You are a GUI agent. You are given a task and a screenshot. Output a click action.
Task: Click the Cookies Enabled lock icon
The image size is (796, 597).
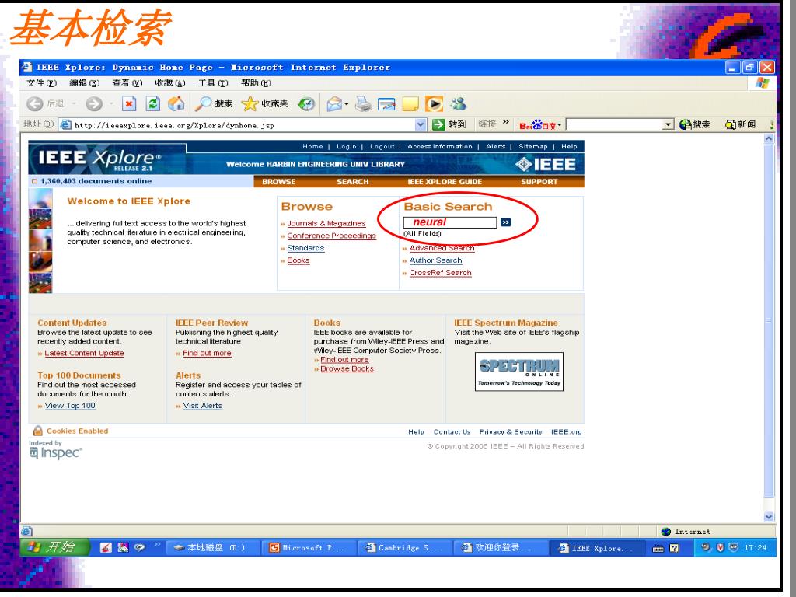37,431
